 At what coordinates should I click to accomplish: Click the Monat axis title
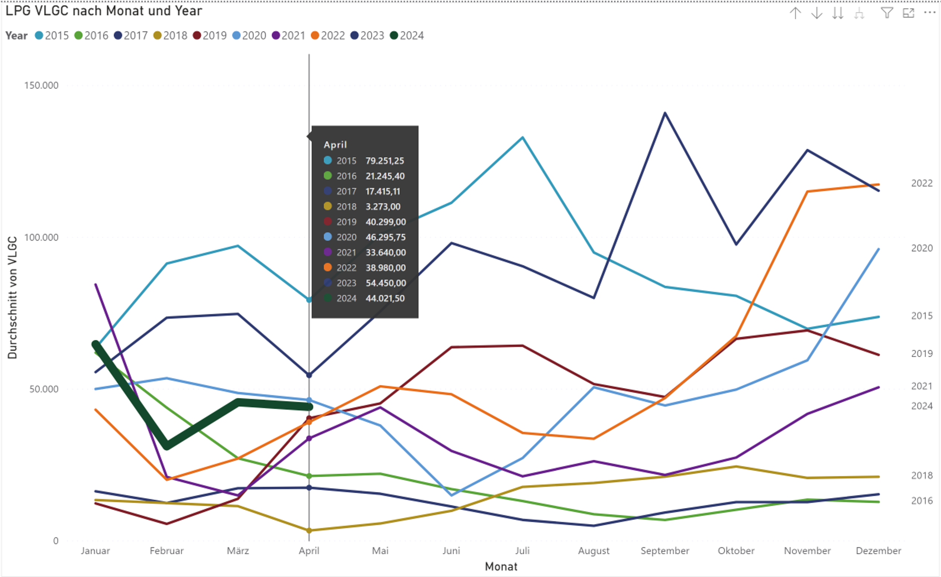coord(501,566)
